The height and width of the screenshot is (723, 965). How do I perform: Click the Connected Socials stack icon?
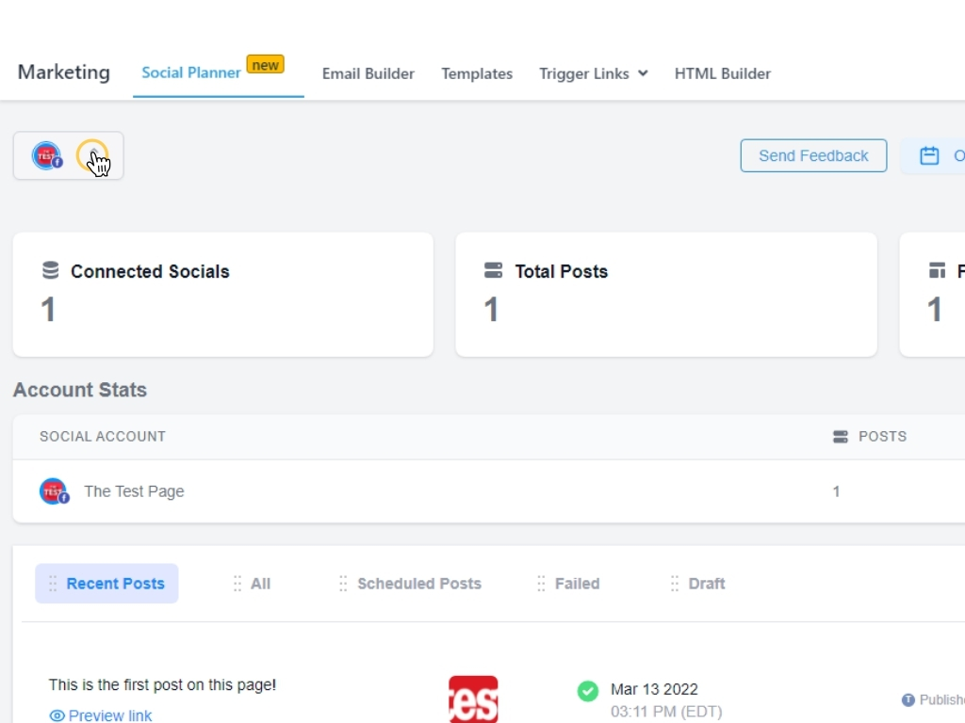tap(51, 270)
